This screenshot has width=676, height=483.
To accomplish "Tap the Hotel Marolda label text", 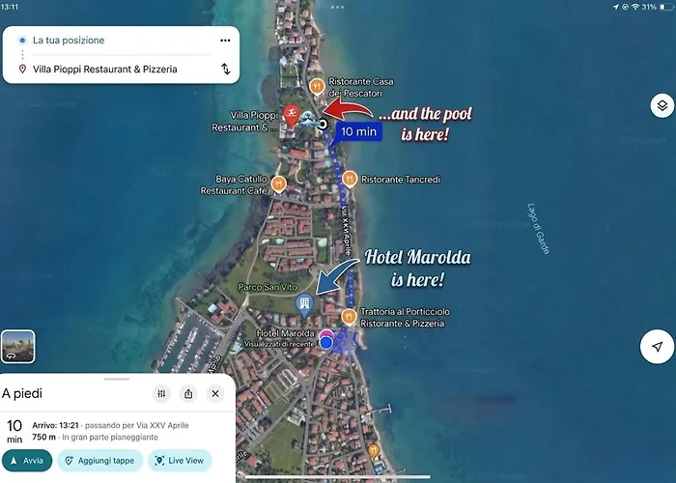I will coord(286,333).
